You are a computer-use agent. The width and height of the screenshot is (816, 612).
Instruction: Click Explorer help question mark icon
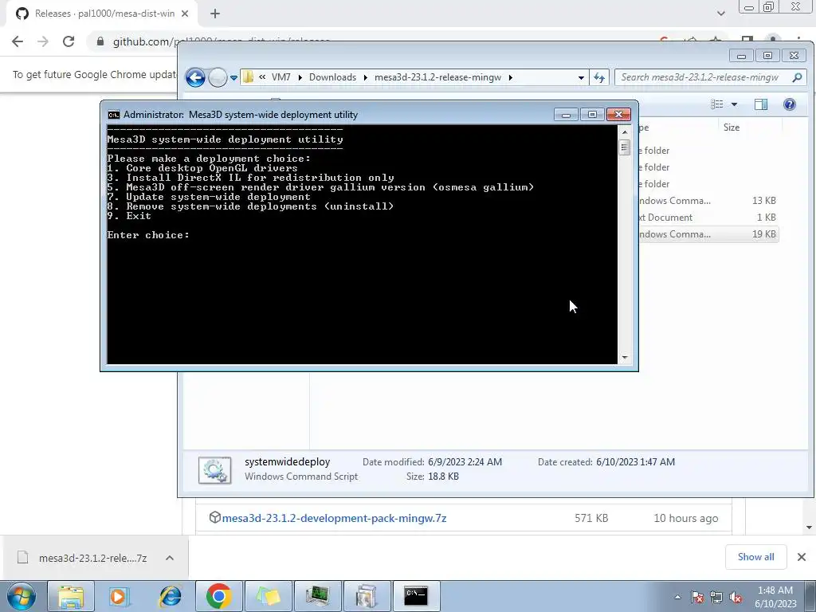click(790, 104)
